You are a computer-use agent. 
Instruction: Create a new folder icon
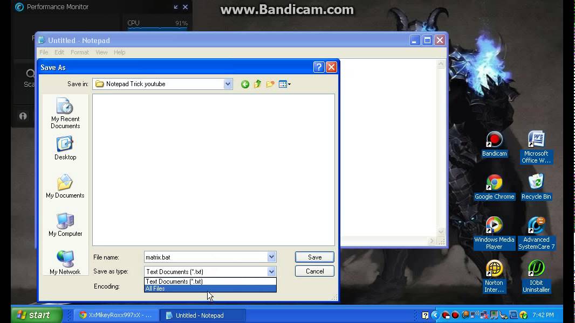tap(270, 84)
